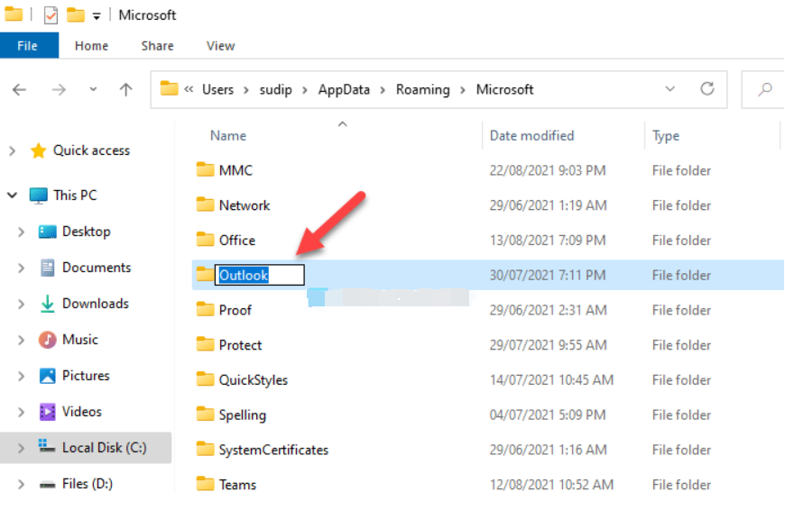Sort by Date modified column header
Image resolution: width=785 pixels, height=510 pixels.
[x=531, y=135]
